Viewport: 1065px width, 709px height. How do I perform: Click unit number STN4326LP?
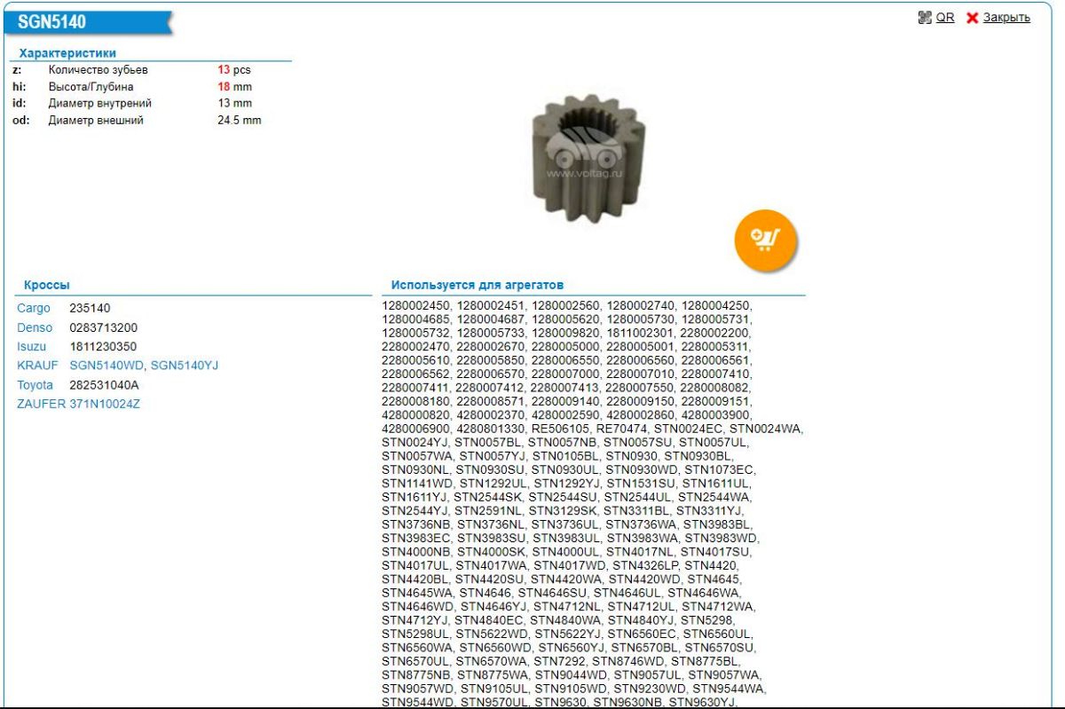click(x=645, y=566)
